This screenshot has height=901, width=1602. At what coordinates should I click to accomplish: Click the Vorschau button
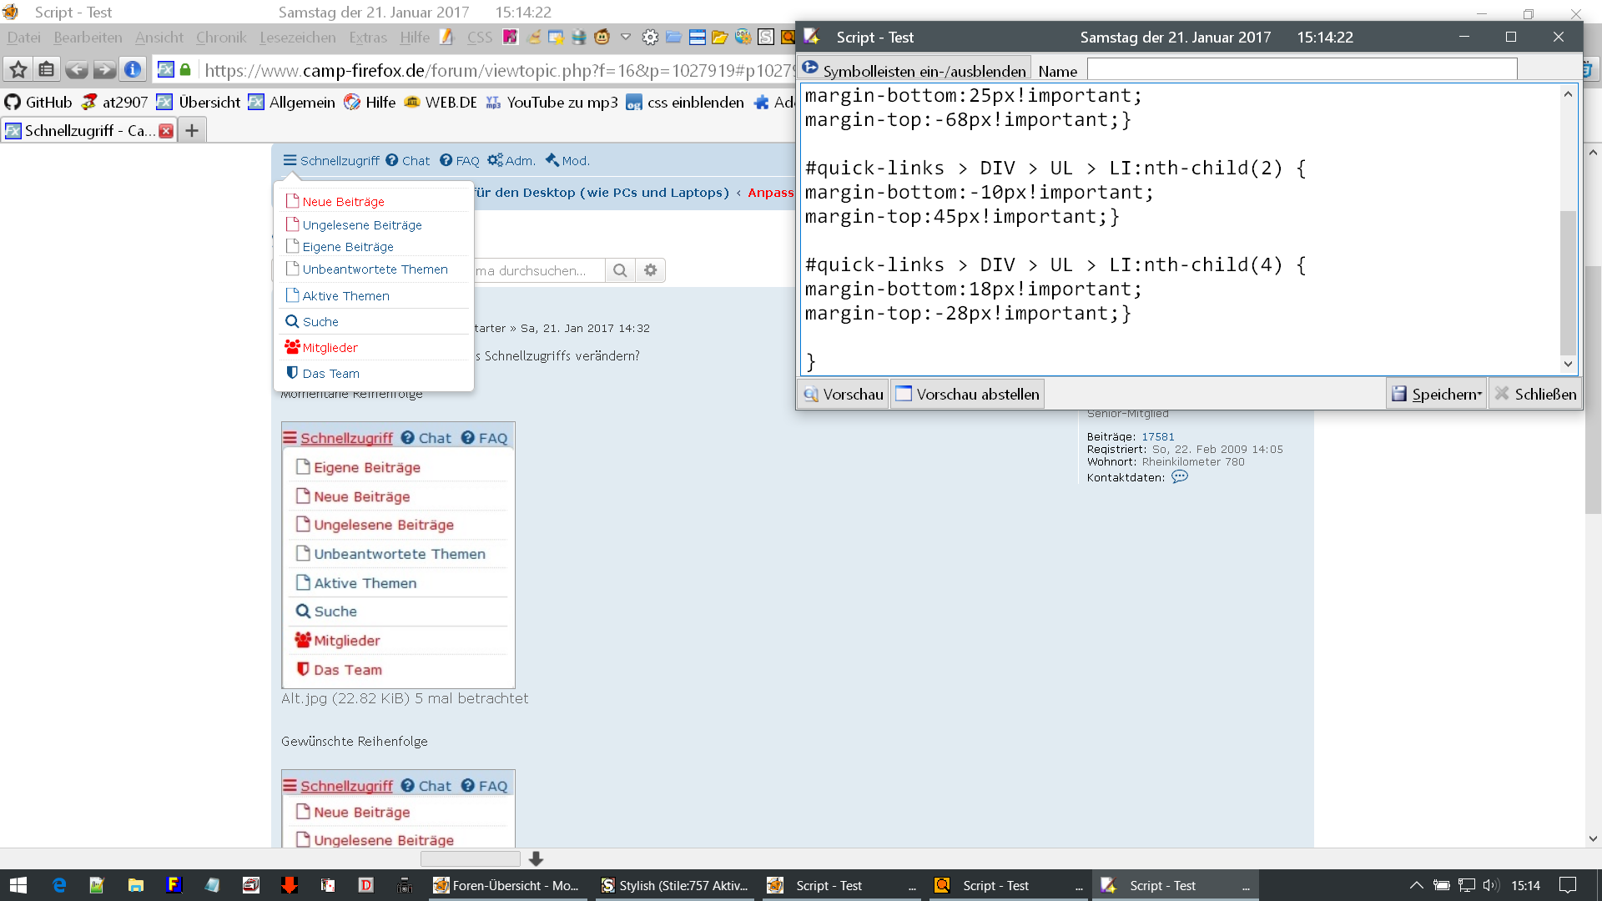pos(844,394)
